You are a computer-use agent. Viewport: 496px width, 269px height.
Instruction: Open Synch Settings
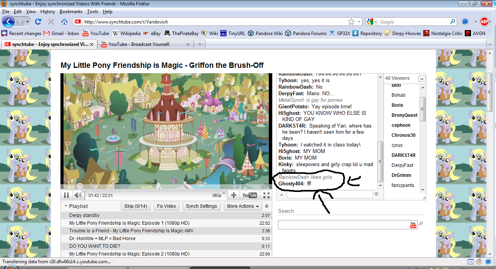(201, 206)
